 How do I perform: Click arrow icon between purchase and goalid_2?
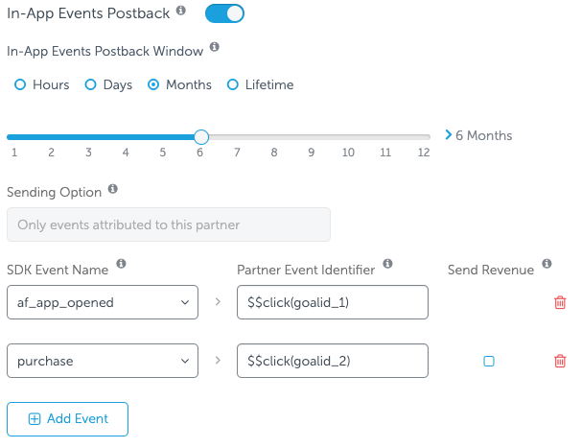click(218, 361)
